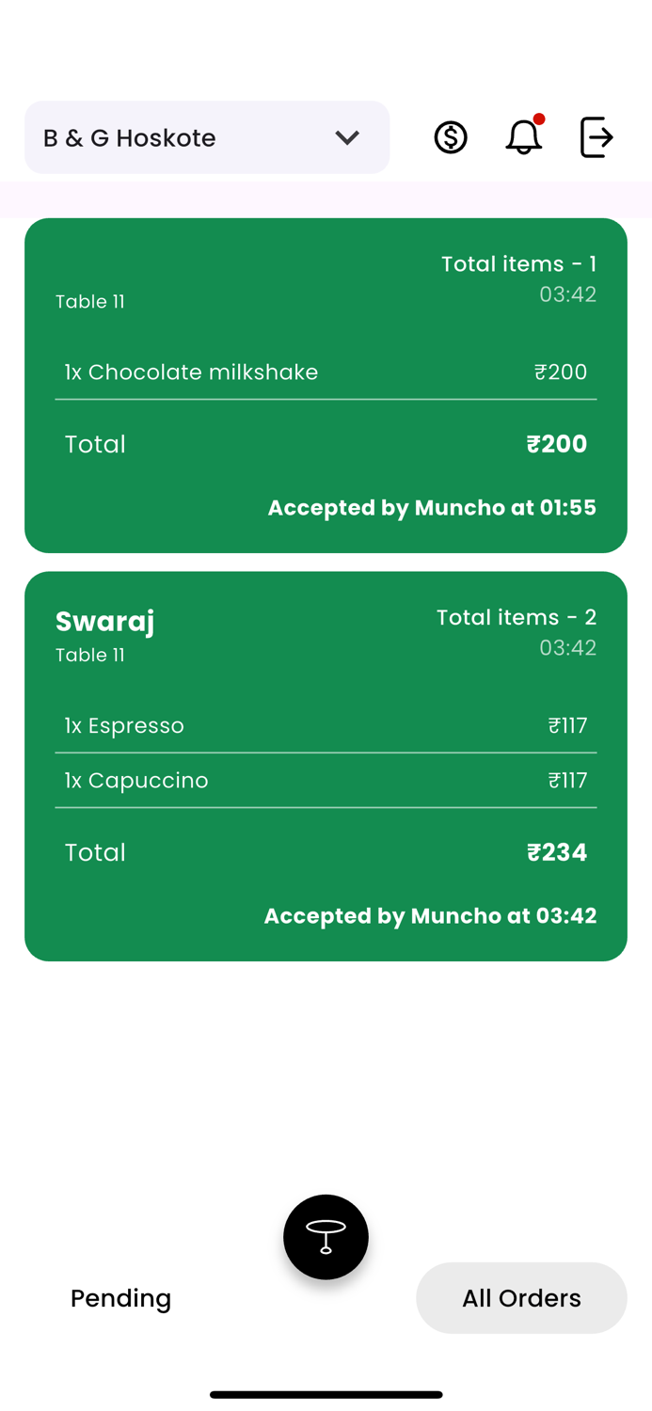Expand the B & G Hoskote outlet selector

tap(207, 137)
